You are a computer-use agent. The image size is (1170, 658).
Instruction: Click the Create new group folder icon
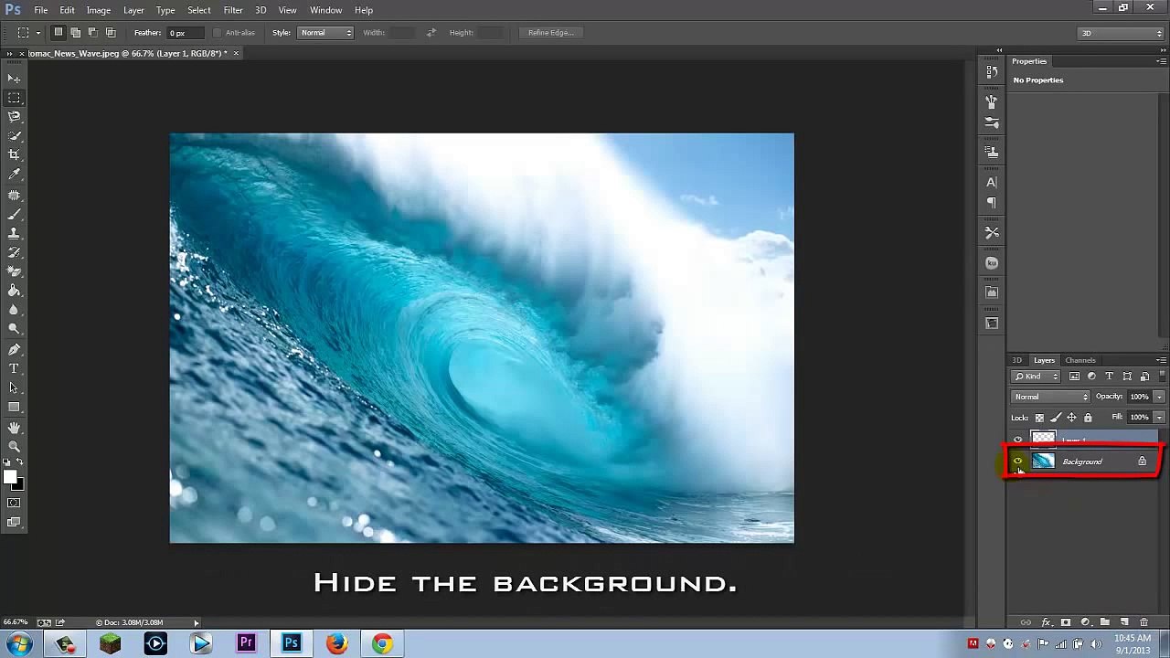click(x=1105, y=622)
